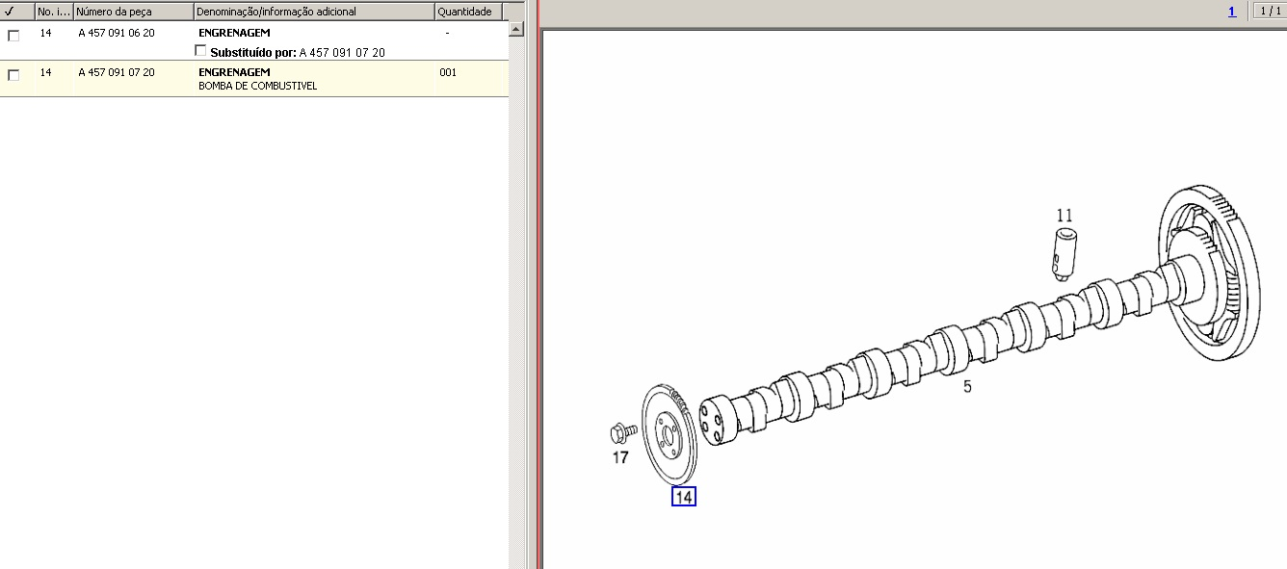This screenshot has width=1287, height=569.
Task: Select the BOMBA DE COMBUSTIVEL description text
Action: 257,86
